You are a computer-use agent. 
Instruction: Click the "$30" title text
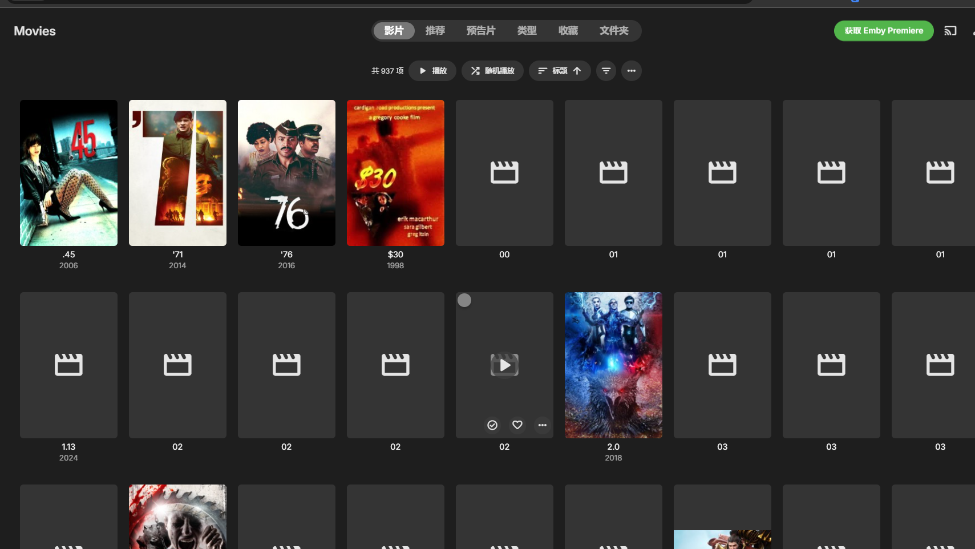pos(395,255)
